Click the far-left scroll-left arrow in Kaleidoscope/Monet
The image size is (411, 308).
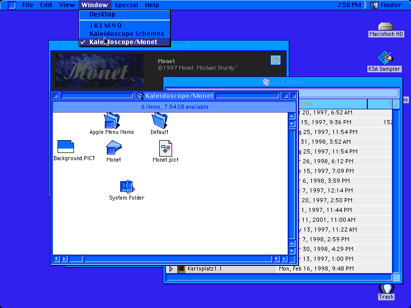[x=56, y=259]
